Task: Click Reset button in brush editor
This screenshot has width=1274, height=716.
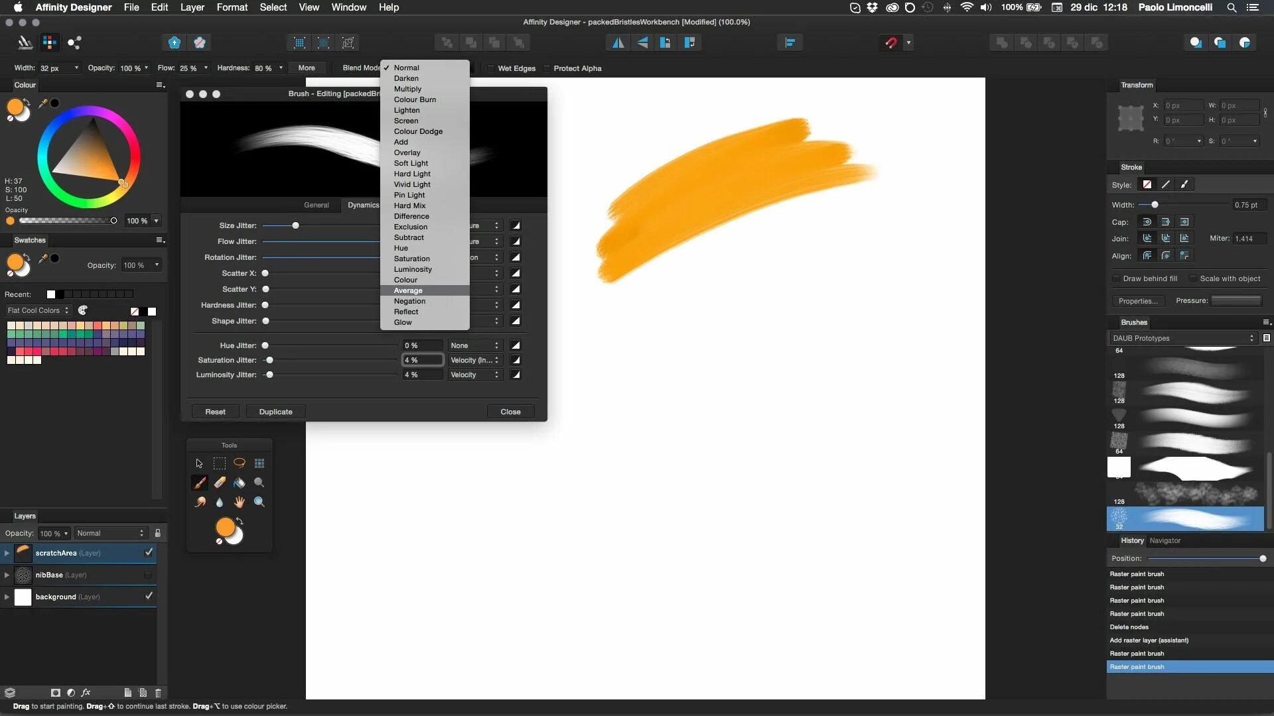Action: (x=215, y=411)
